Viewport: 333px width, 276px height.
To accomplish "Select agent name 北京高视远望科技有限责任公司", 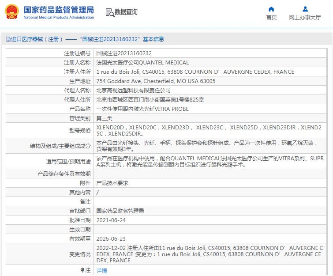I will coord(133,91).
